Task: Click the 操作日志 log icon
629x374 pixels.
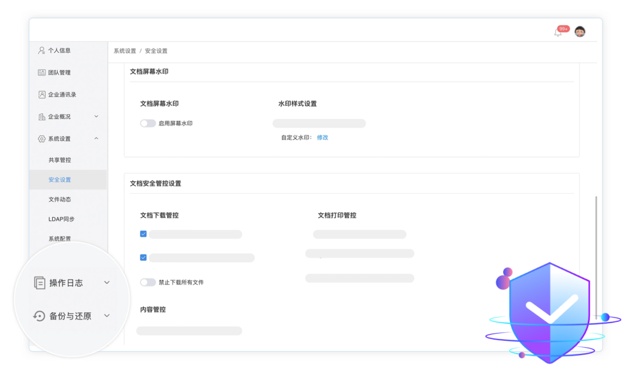Action: coord(39,283)
